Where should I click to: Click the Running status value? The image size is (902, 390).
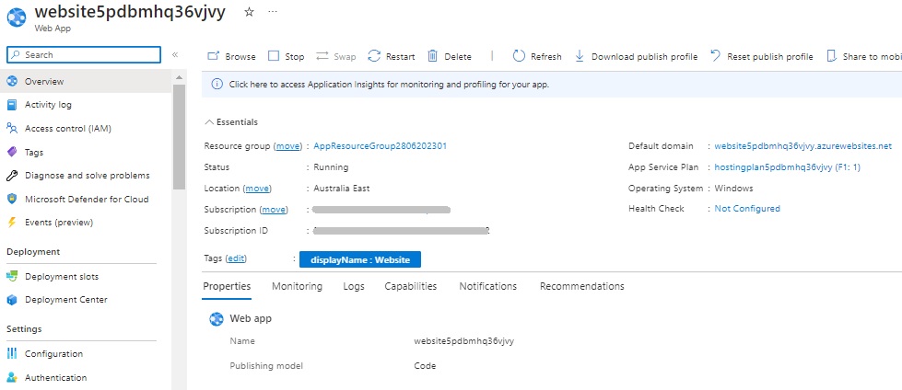click(331, 167)
